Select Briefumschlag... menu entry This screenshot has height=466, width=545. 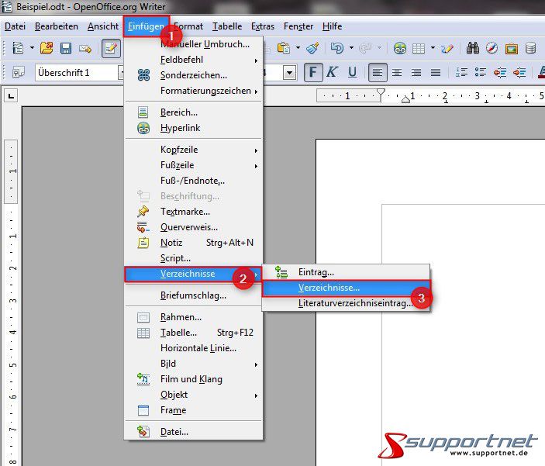193,295
